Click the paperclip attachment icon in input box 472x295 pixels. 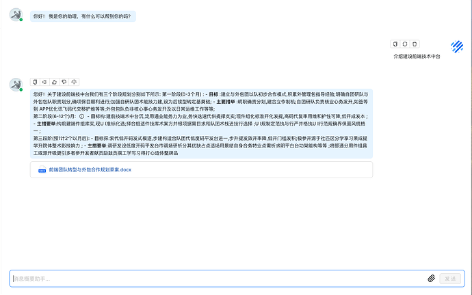(x=432, y=279)
